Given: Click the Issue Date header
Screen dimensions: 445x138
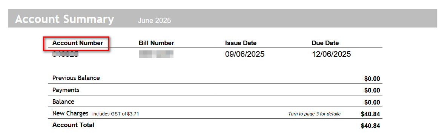Looking at the screenshot, I should (241, 43).
